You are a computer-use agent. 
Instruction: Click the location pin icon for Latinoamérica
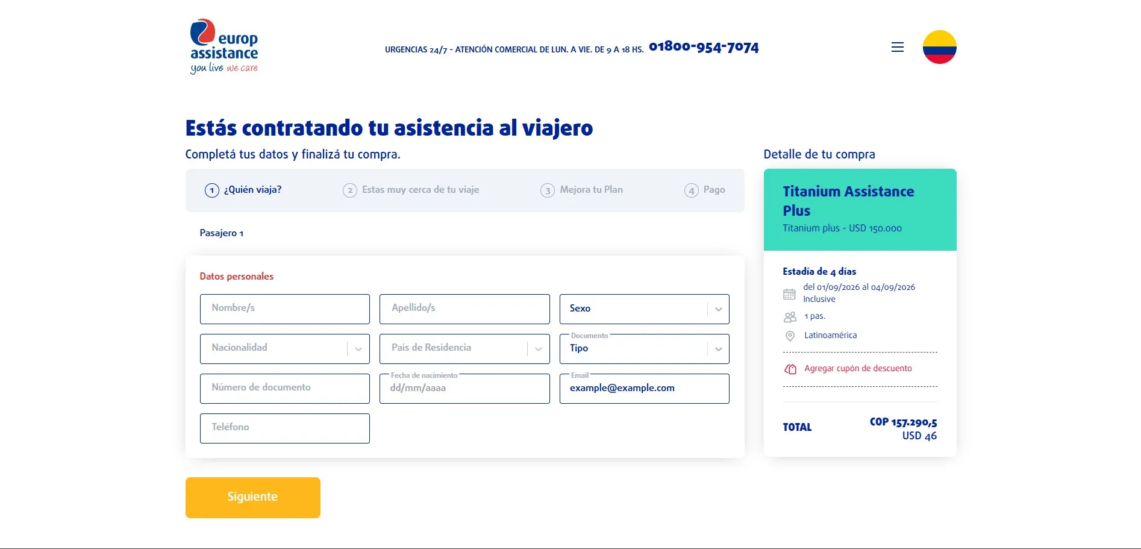coord(790,336)
